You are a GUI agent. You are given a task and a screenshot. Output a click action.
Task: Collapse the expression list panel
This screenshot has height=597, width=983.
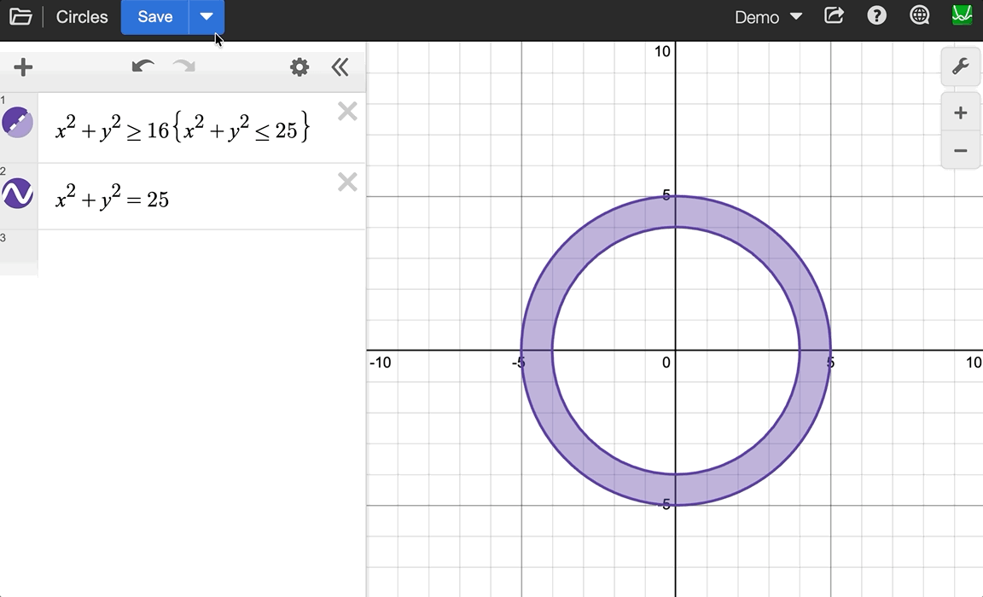(340, 67)
